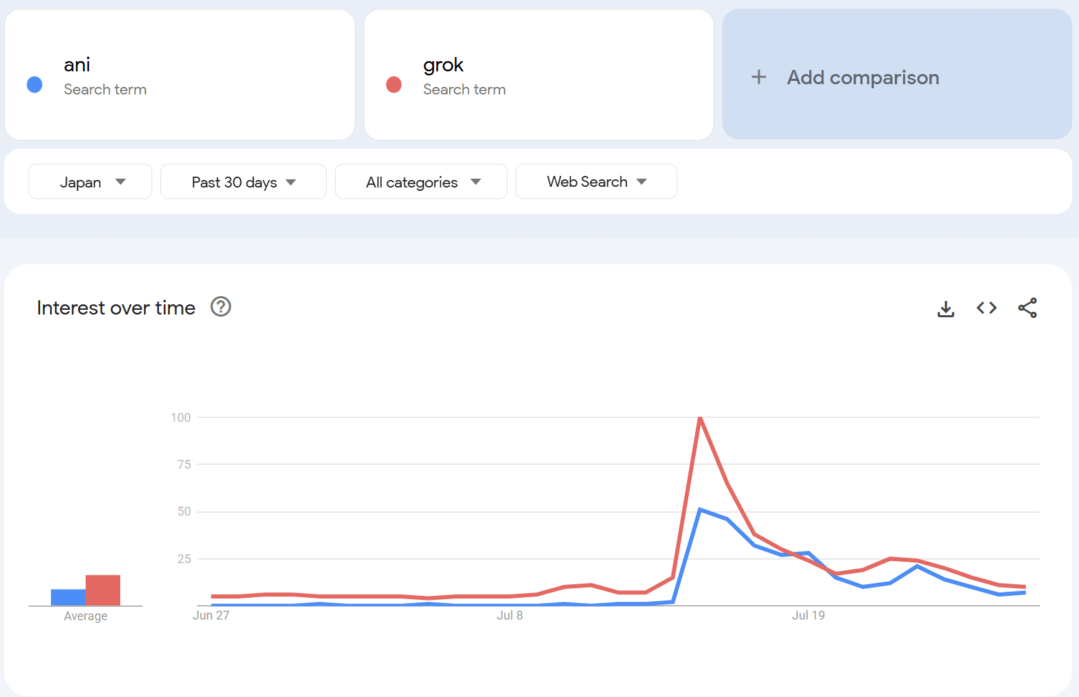Click the red dot beside grok

(393, 84)
